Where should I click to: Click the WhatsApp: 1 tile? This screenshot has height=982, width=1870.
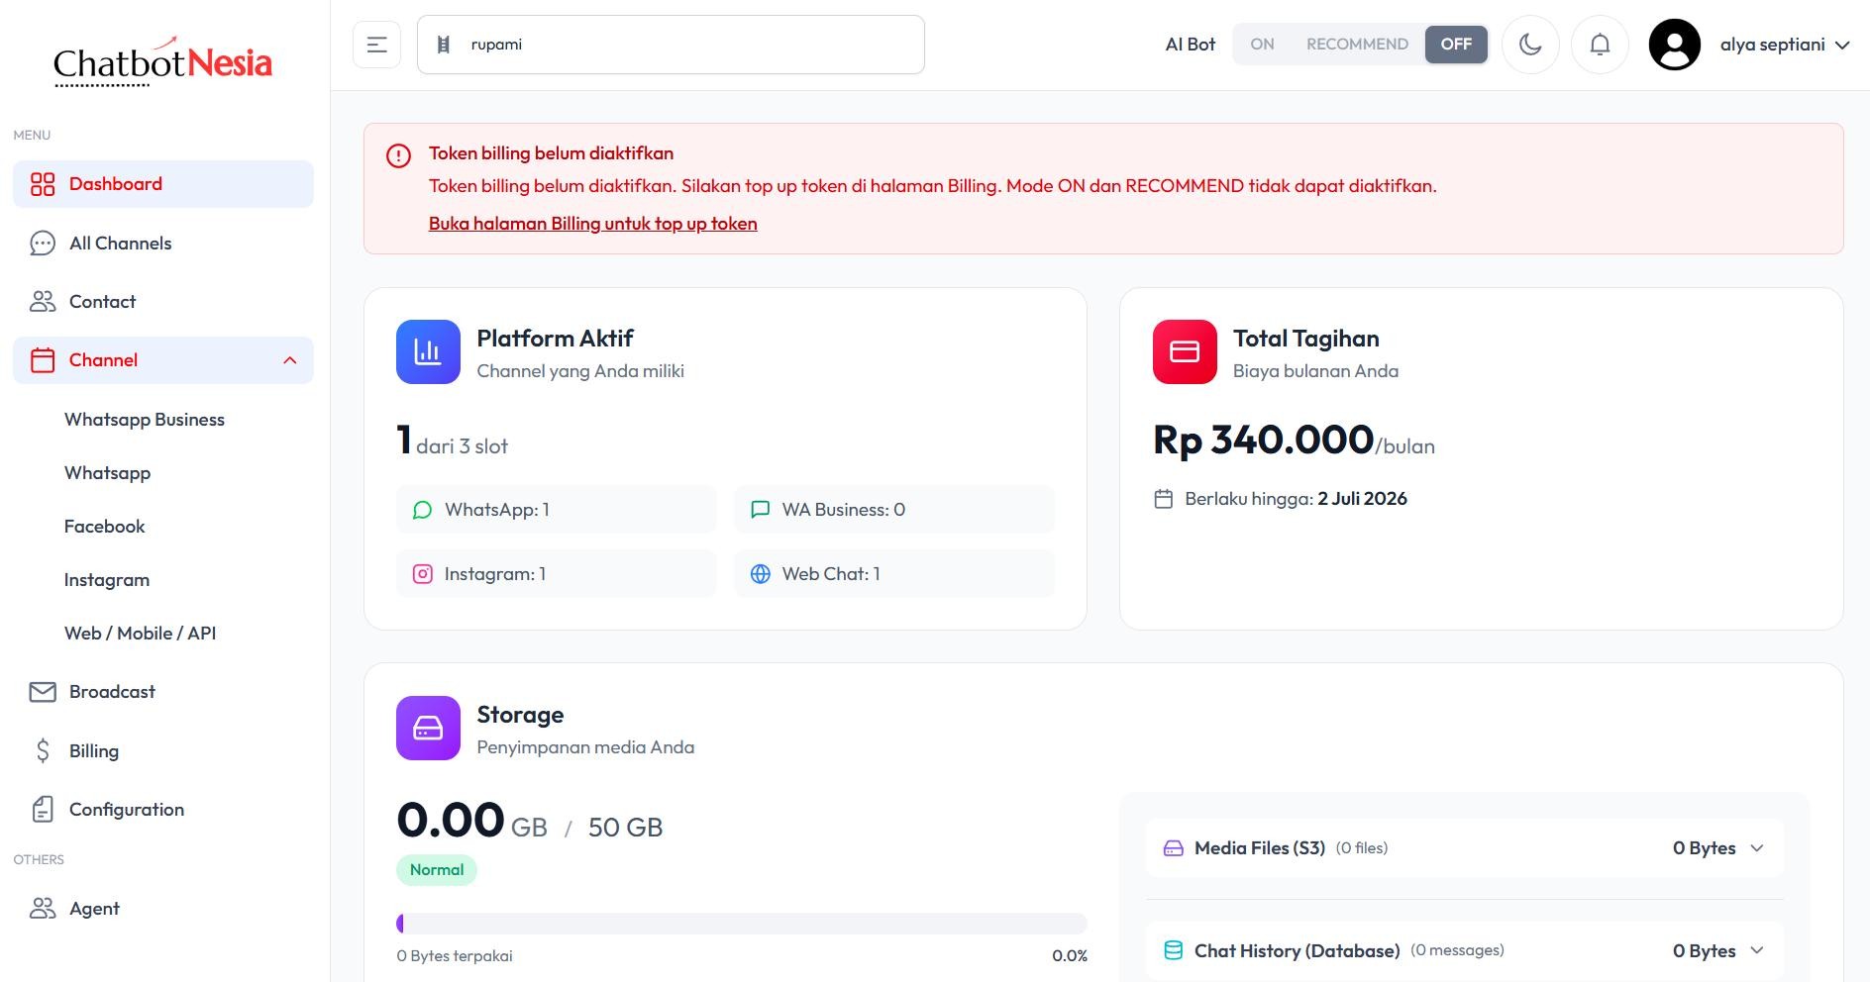[x=557, y=510]
